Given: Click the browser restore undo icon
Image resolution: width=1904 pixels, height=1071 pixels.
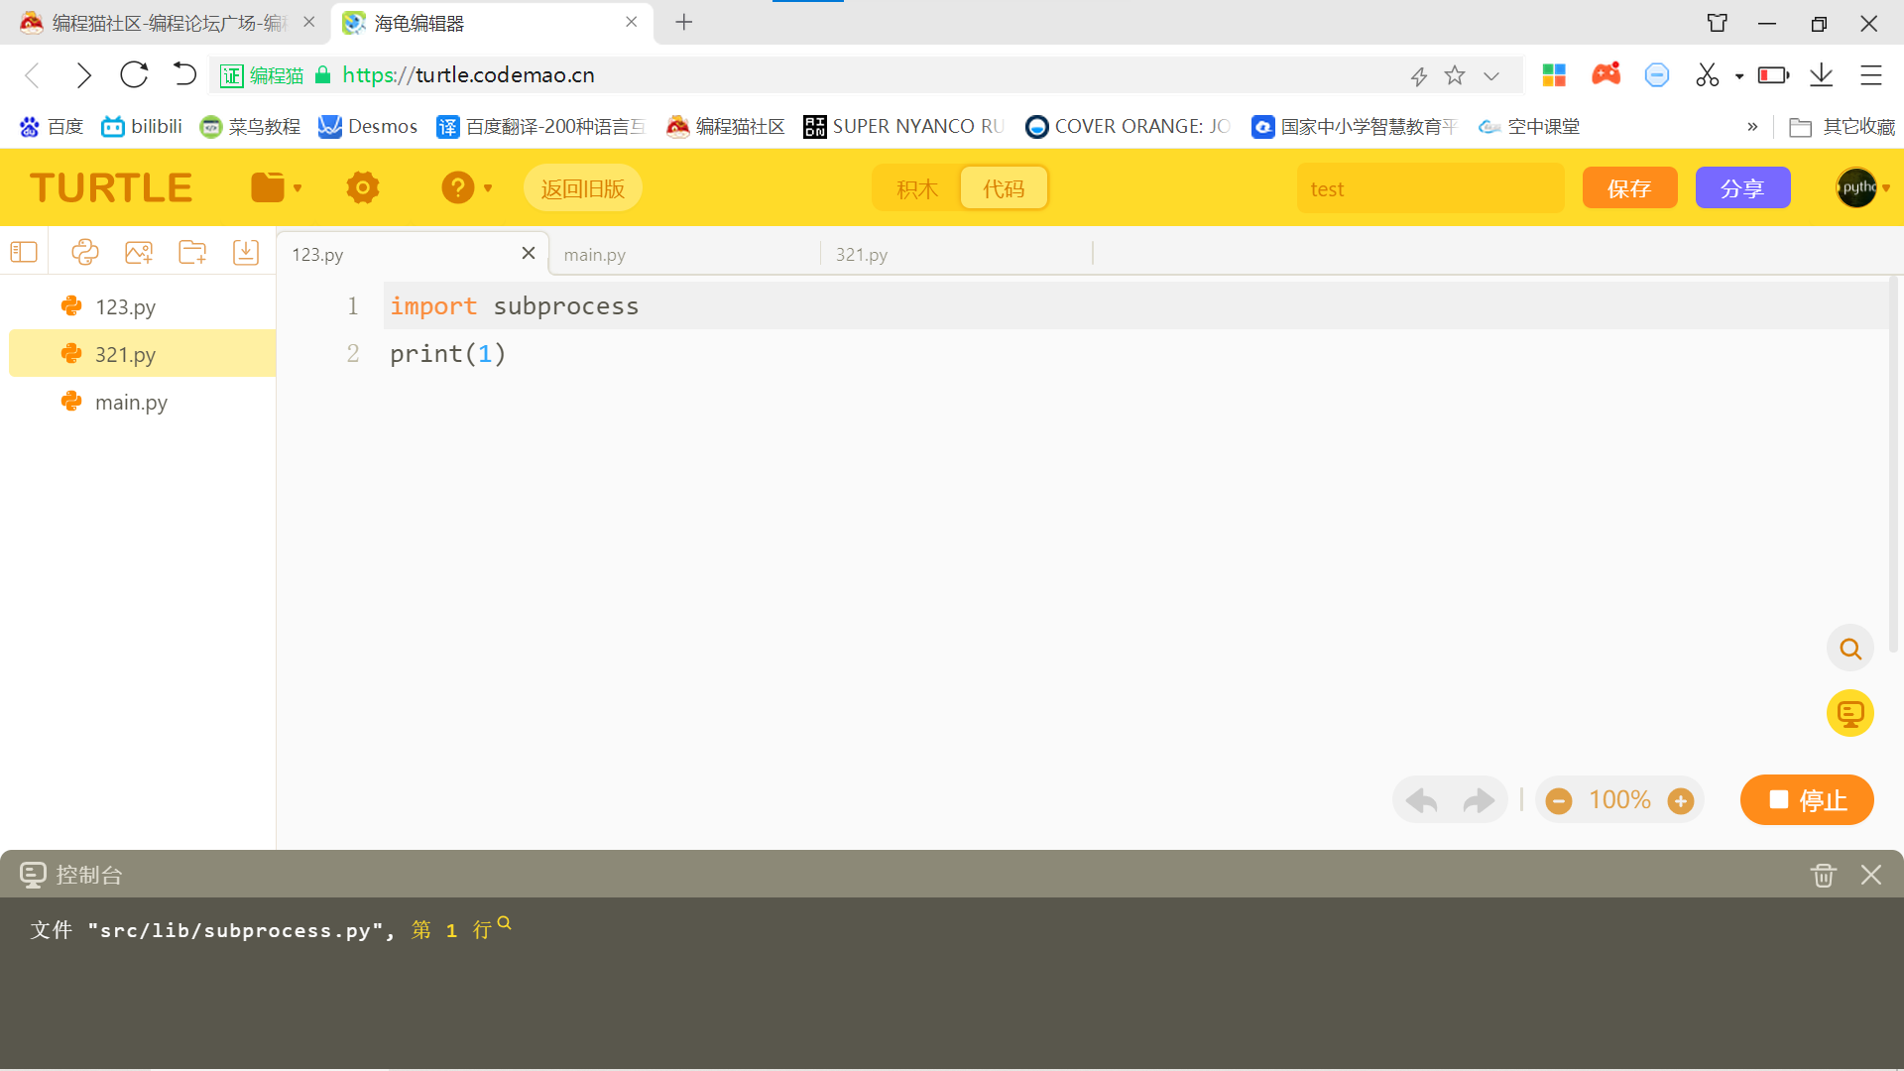Looking at the screenshot, I should click(184, 74).
